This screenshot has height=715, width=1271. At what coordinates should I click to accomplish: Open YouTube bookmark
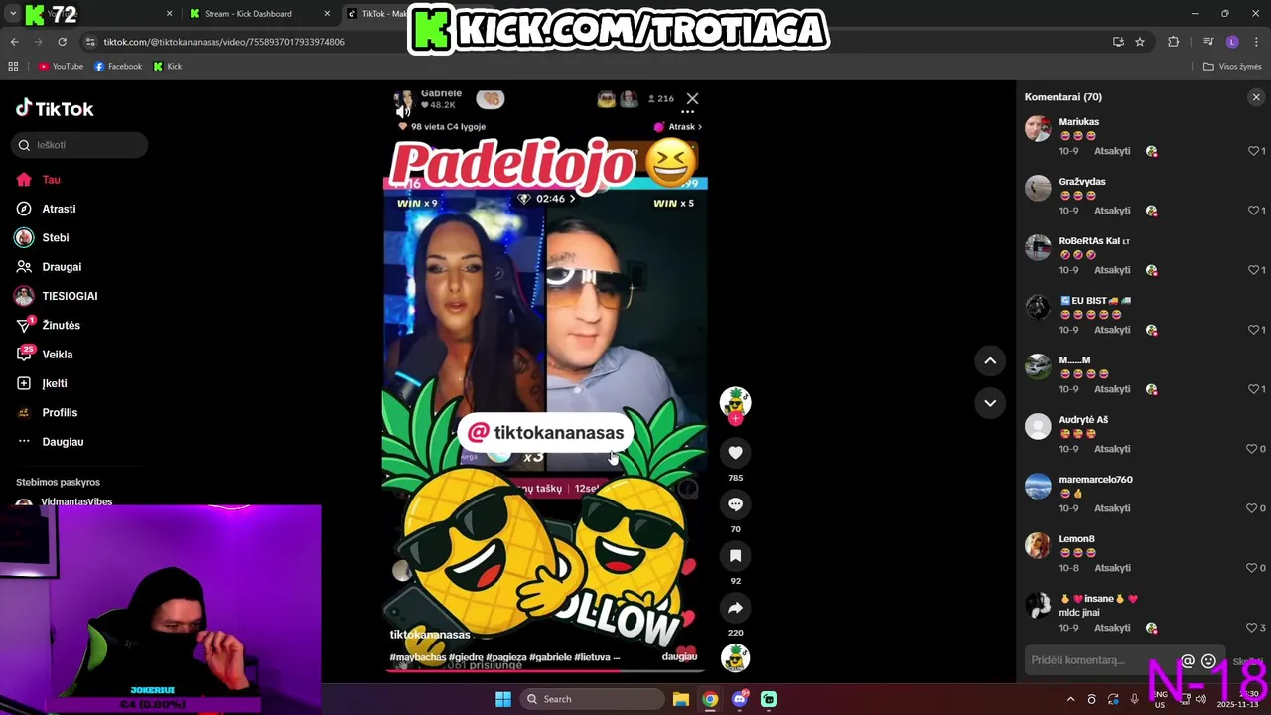click(x=61, y=67)
